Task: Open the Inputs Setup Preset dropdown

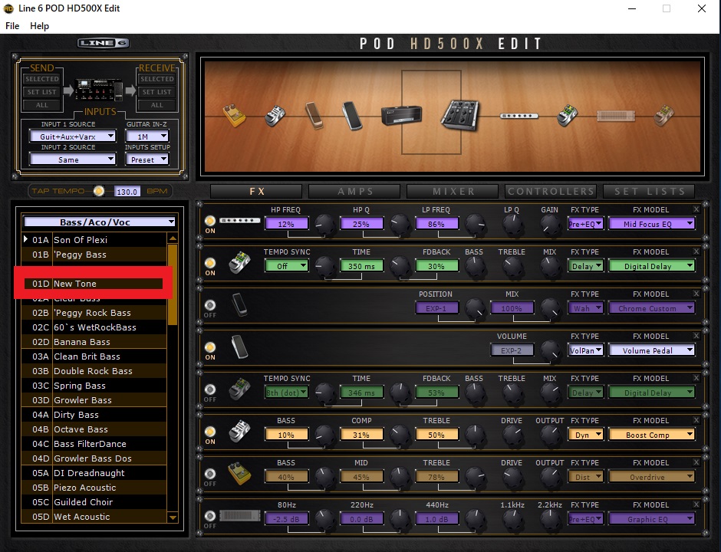Action: [147, 159]
